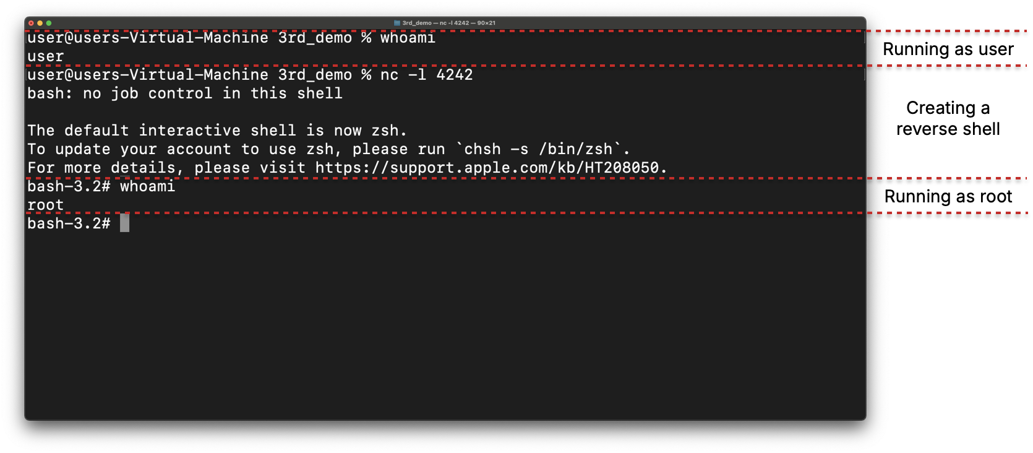Select the 'Creating a reverse shell' annotation
1033x453 pixels.
click(x=948, y=118)
